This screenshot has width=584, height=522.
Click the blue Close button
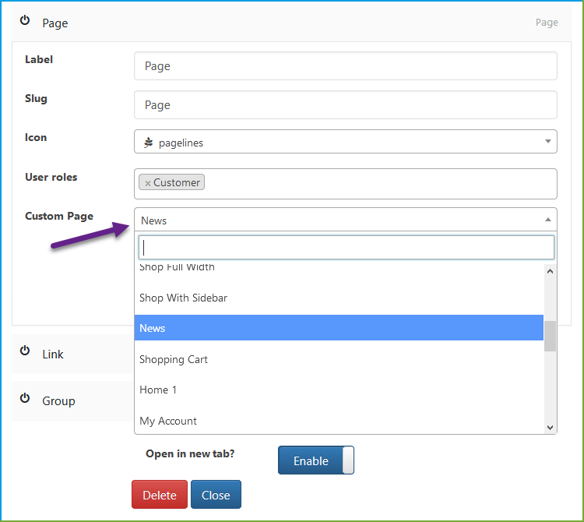(216, 495)
